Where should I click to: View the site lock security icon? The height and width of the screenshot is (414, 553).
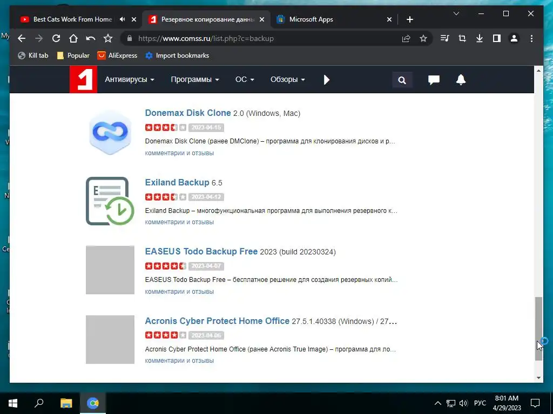click(x=130, y=38)
